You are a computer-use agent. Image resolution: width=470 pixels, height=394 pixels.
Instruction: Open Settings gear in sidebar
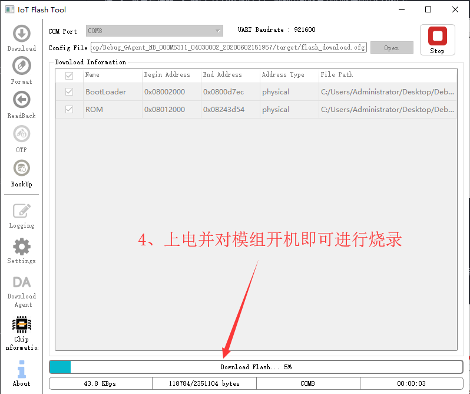click(x=22, y=250)
